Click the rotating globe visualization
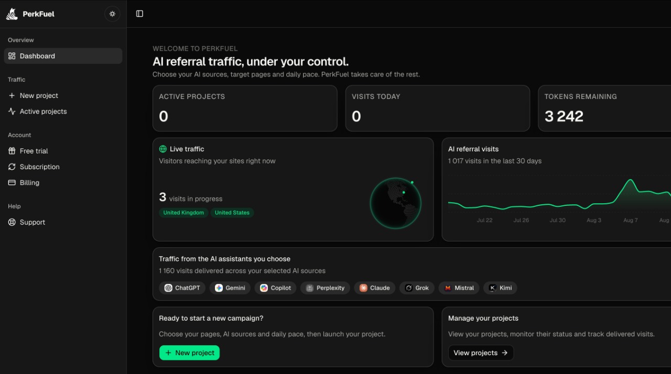 coord(396,203)
